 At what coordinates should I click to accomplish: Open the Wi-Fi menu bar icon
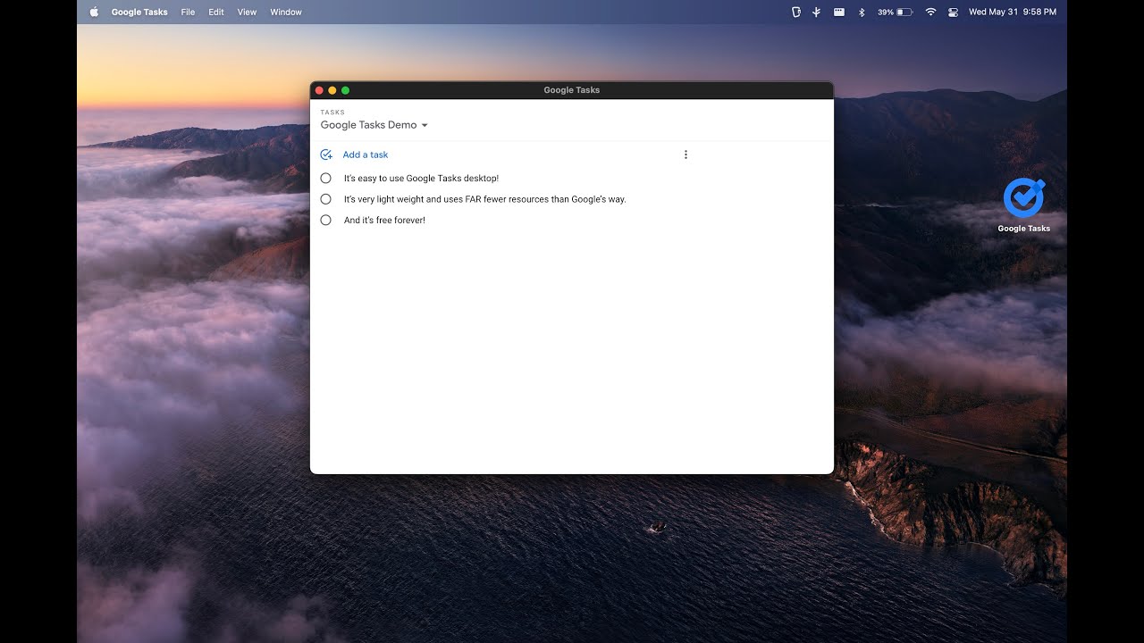coord(930,12)
